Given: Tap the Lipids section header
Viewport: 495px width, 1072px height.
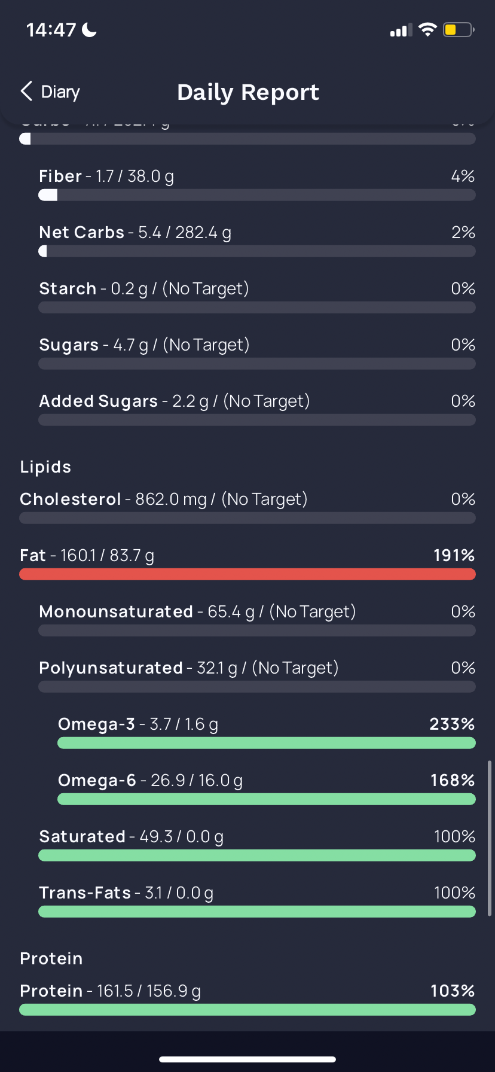Looking at the screenshot, I should coord(45,467).
